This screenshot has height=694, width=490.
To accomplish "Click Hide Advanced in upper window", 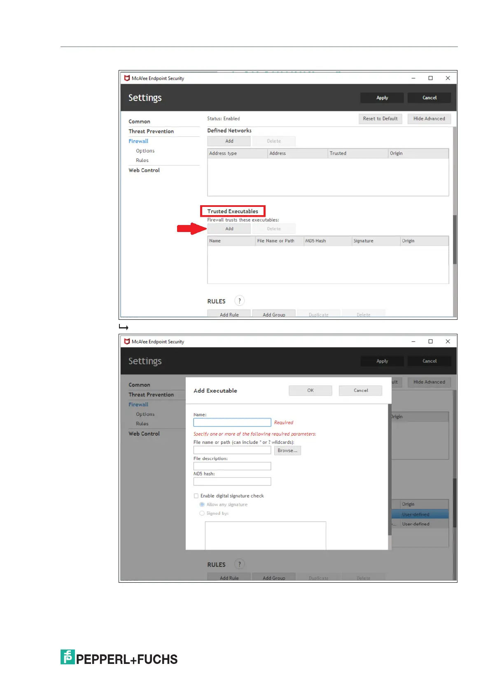I will (x=429, y=119).
